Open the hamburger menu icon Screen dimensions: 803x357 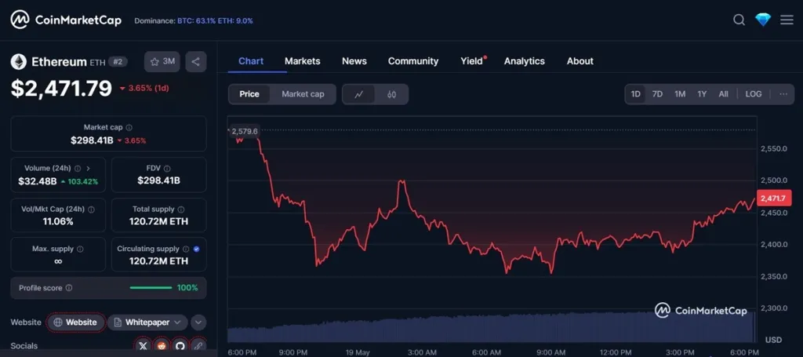coord(787,20)
